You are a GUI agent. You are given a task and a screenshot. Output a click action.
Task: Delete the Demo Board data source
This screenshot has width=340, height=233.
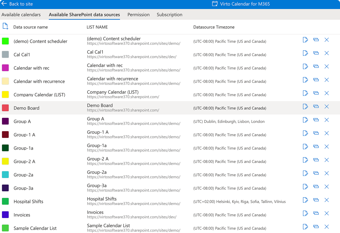(327, 106)
